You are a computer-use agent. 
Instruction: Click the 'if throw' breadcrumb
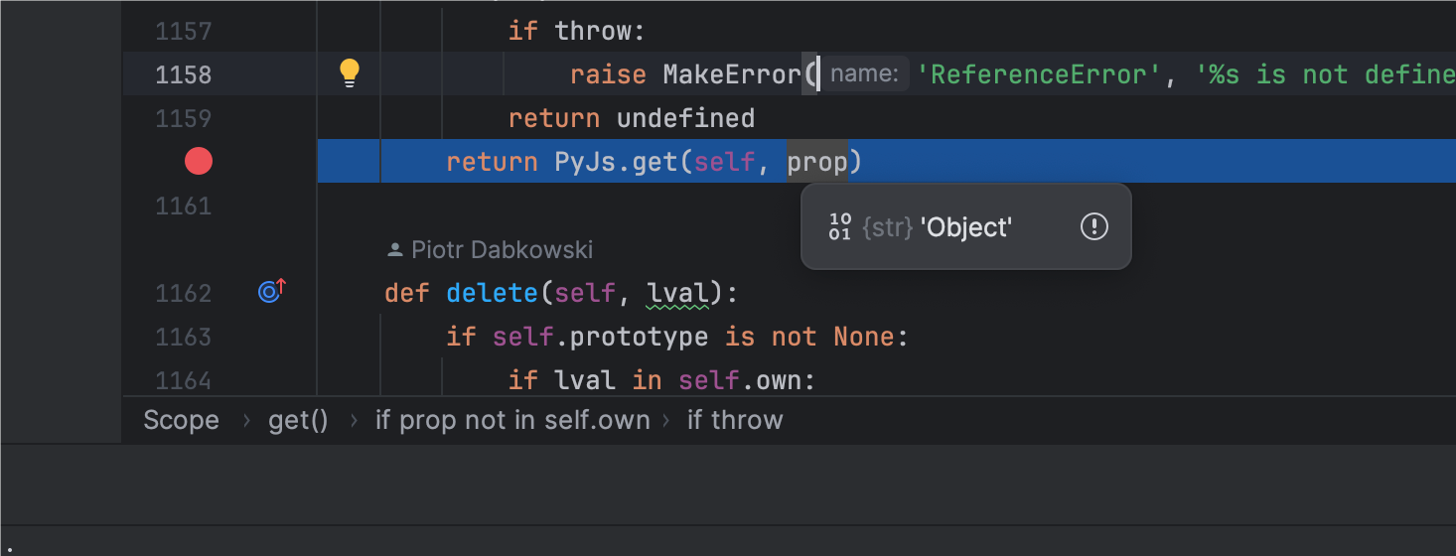[735, 420]
